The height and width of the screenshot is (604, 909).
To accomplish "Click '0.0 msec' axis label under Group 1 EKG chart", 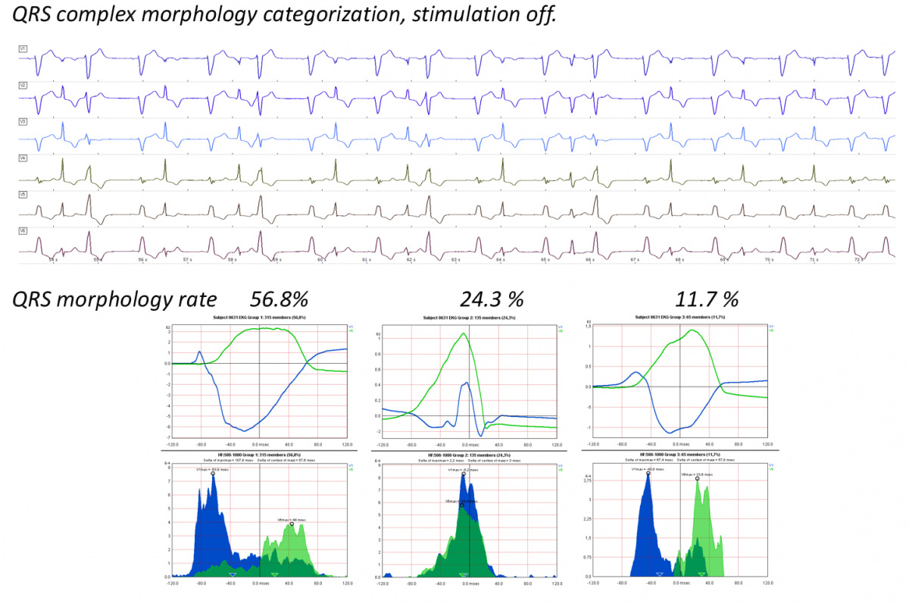I will (x=260, y=445).
